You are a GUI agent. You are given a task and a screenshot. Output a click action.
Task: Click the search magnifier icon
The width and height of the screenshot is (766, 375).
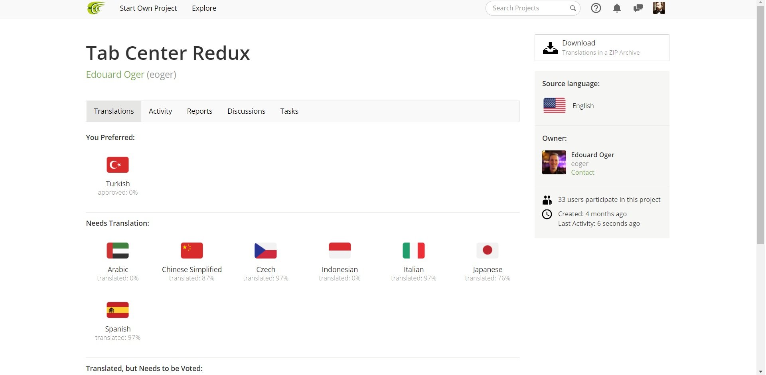coord(573,8)
